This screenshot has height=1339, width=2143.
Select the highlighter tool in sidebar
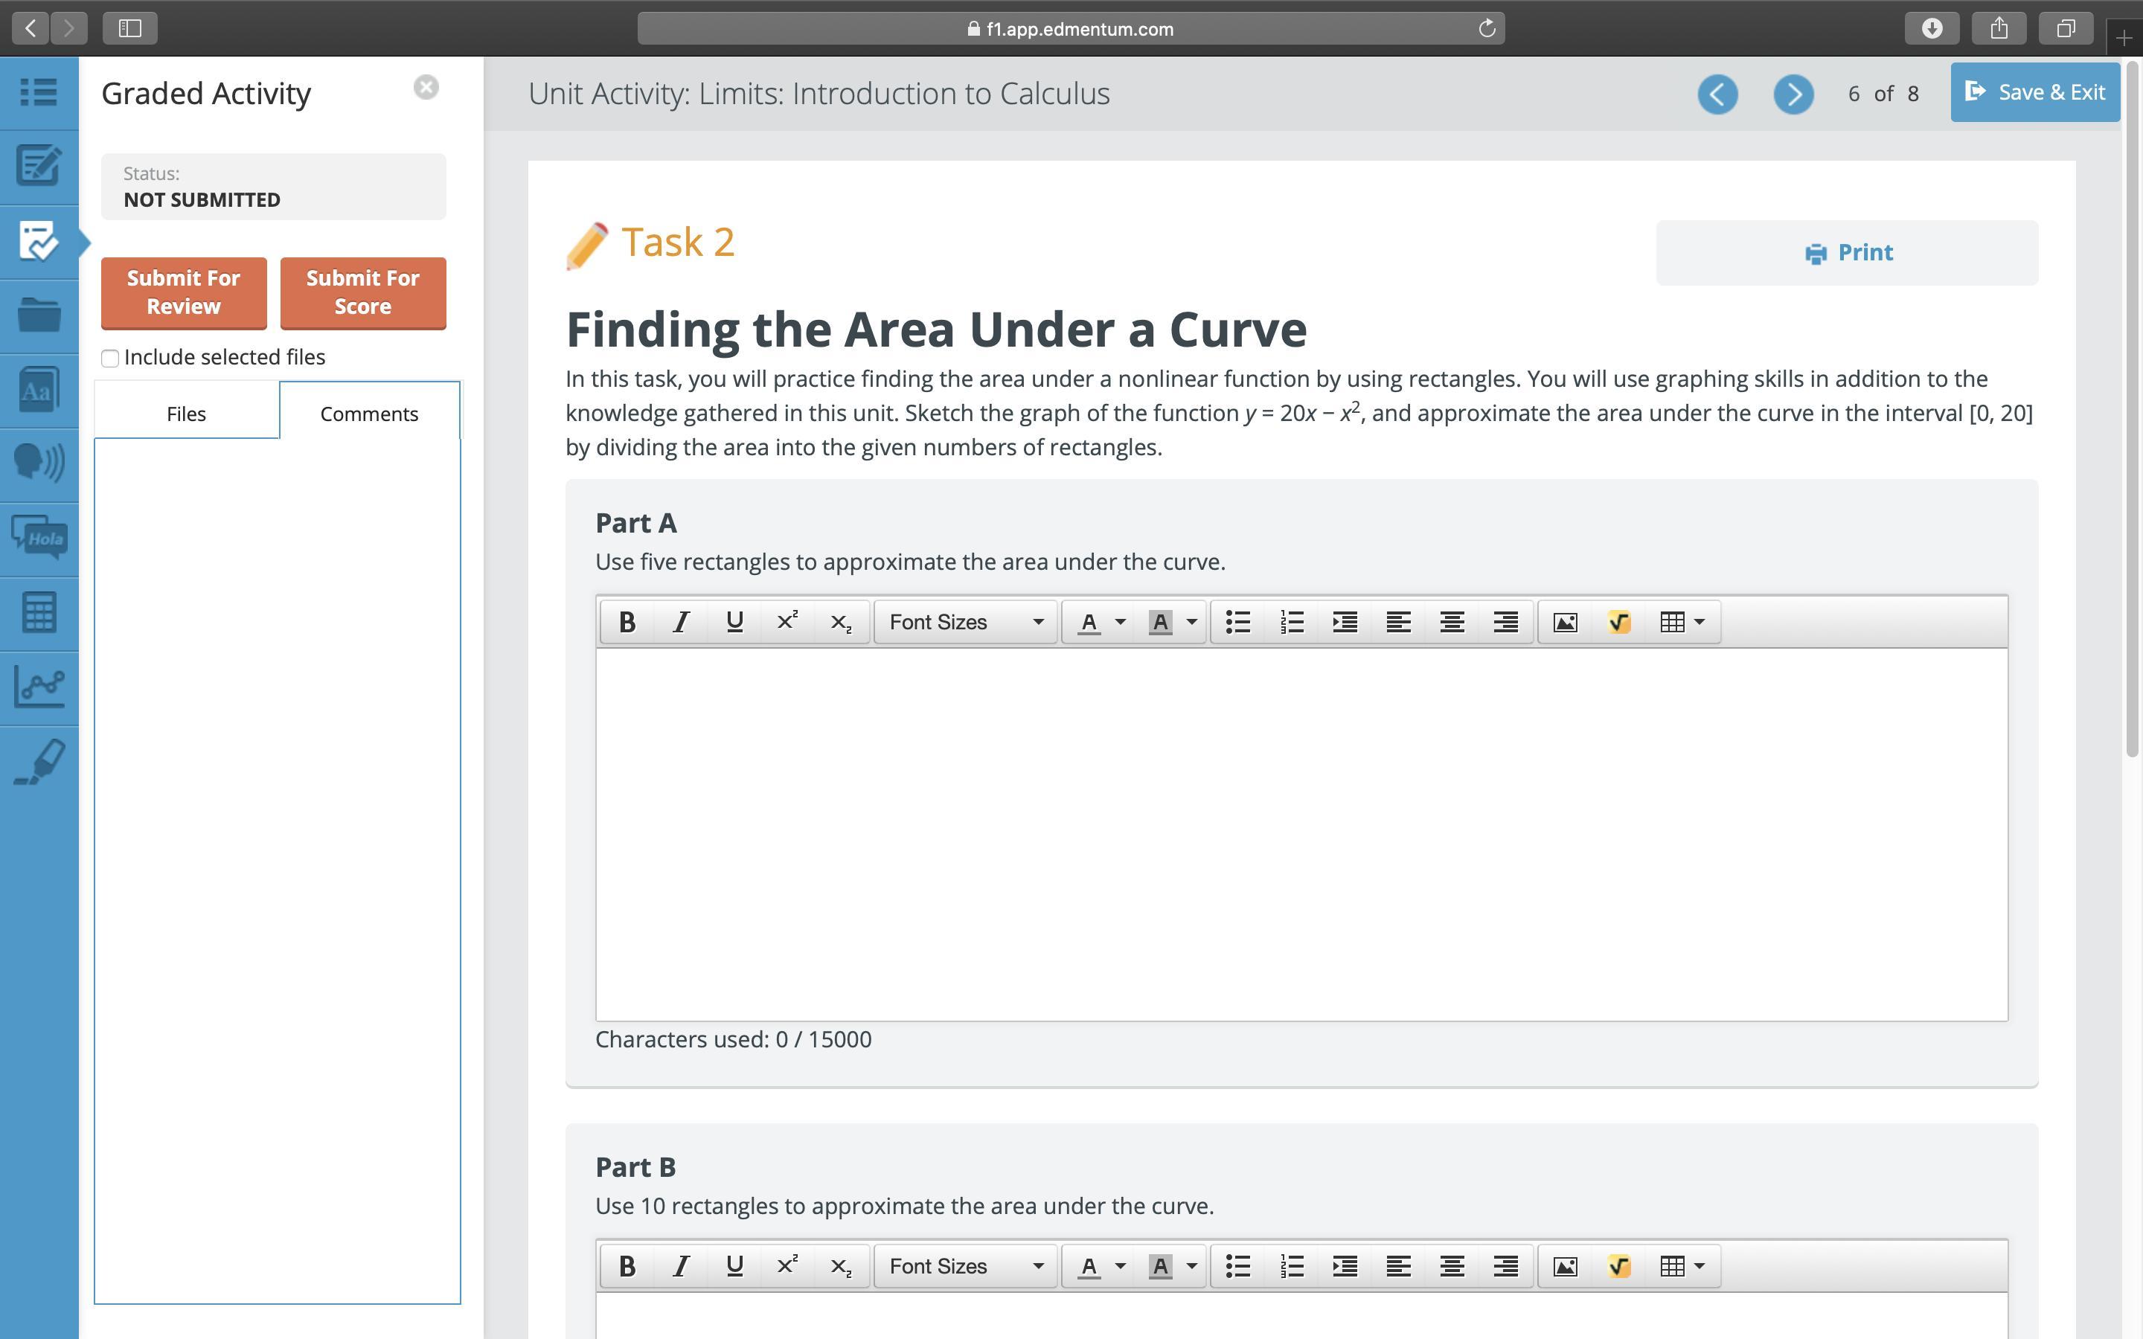(x=39, y=762)
